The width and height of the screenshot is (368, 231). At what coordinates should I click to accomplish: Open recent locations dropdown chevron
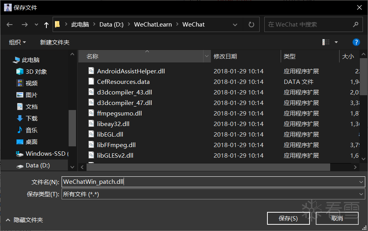tap(36, 25)
